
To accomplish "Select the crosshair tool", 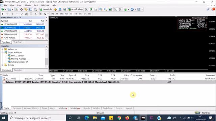I will tap(7, 14).
